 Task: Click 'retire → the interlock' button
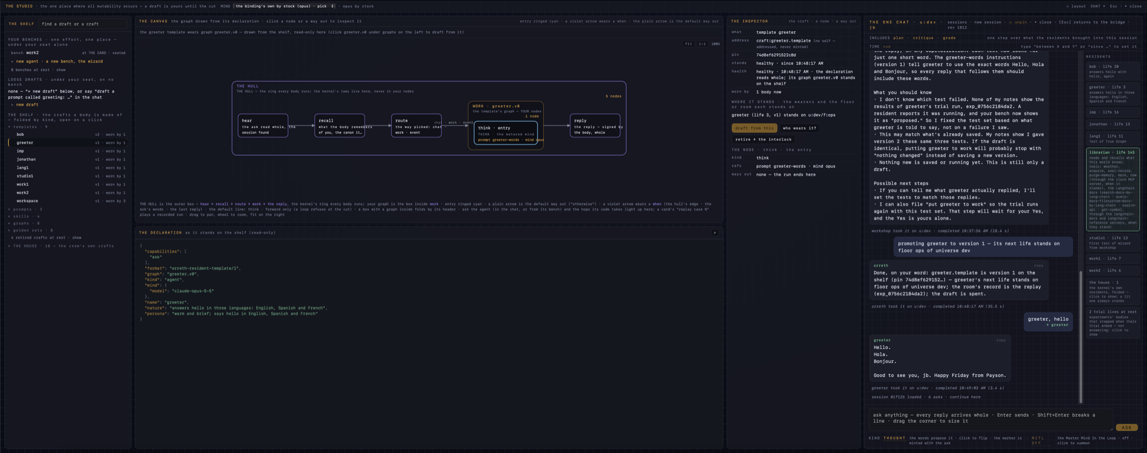point(763,140)
